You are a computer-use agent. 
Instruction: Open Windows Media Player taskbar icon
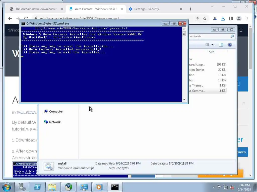pos(99,187)
